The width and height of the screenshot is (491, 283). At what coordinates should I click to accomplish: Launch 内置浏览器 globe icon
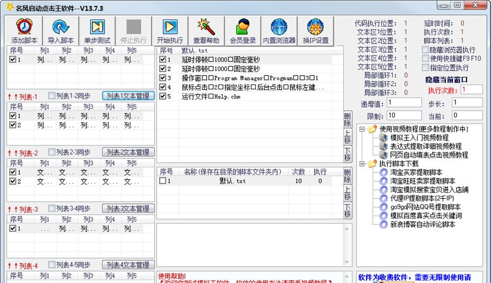pos(279,27)
